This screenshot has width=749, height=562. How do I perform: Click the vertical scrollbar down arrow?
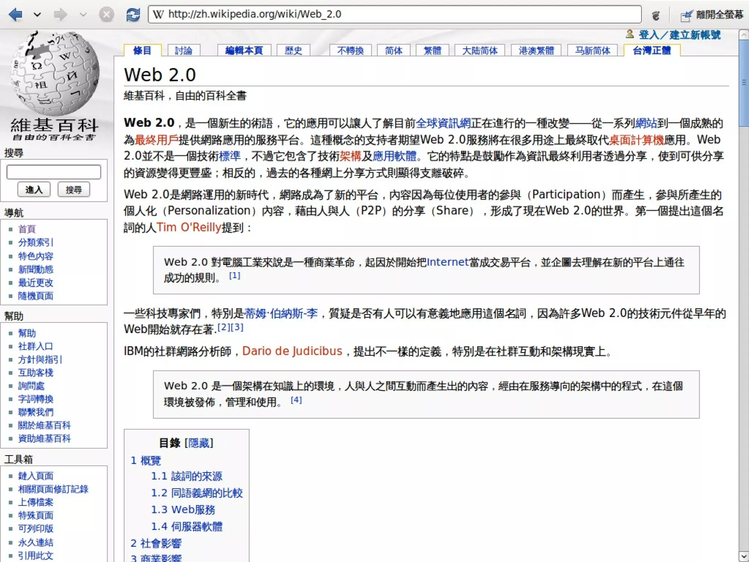coord(744,556)
